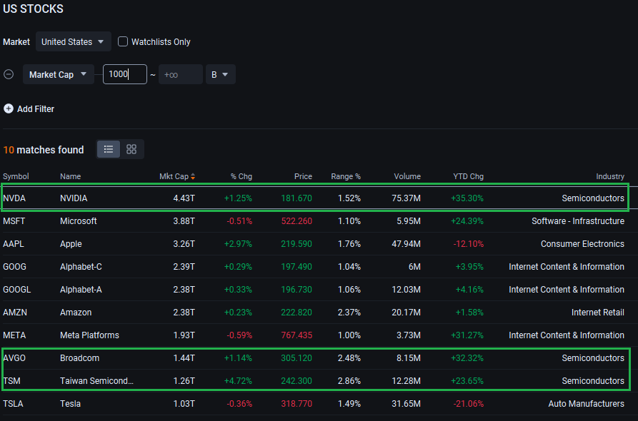
Task: Sort by the YTD Chg column header
Action: click(x=469, y=176)
